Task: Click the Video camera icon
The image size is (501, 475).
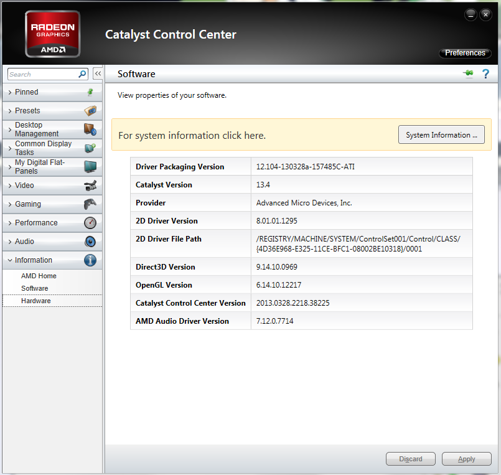Action: point(90,186)
